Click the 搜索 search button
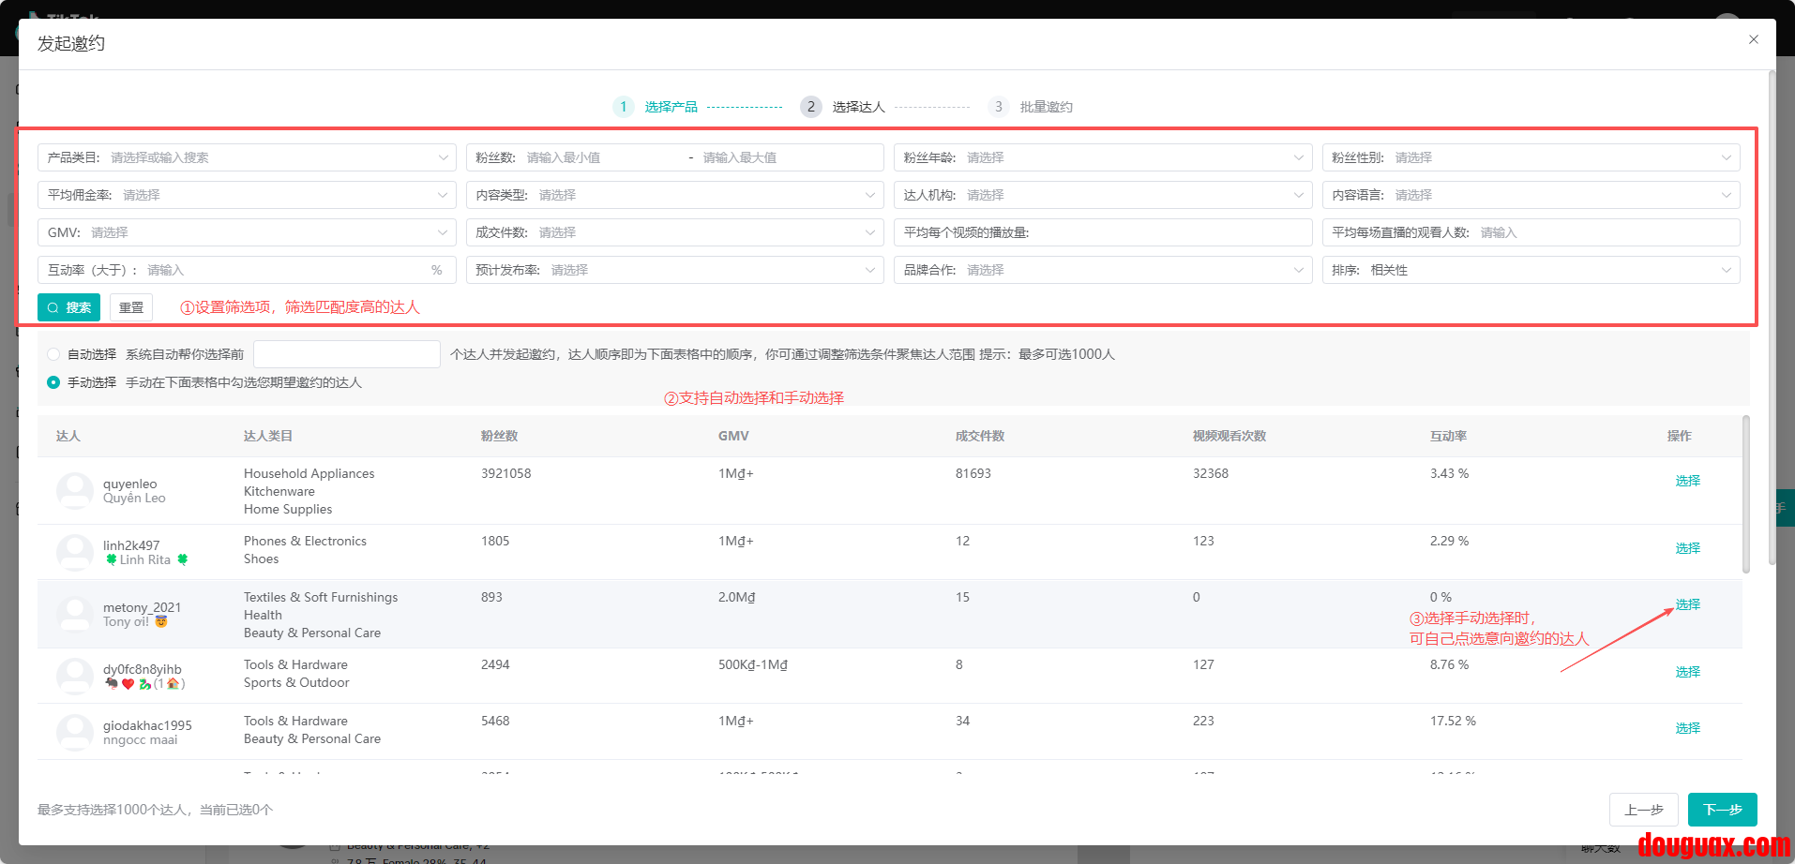Screen dimensions: 1795x864 coord(68,307)
